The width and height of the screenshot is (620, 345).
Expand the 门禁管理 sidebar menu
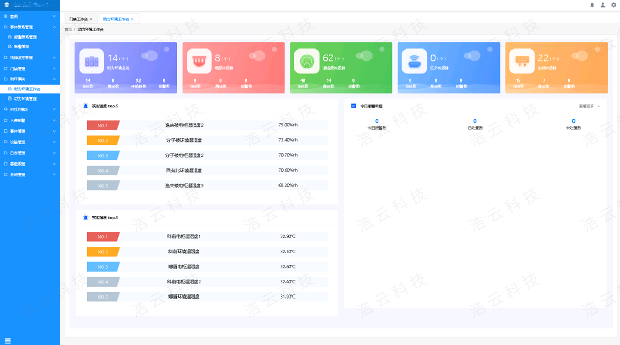tap(29, 68)
